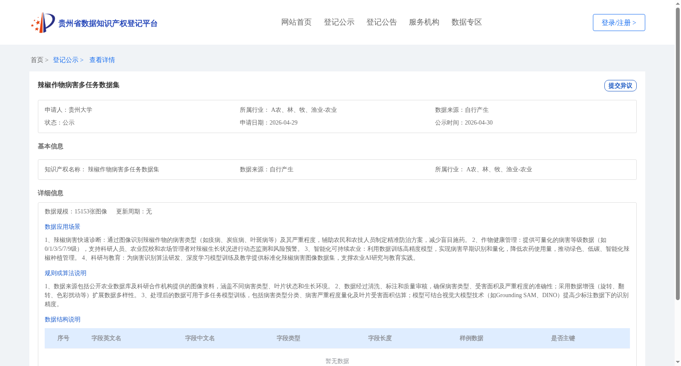681x366 pixels.
Task: Click 申请人:贵州大学 text
Action: [69, 110]
